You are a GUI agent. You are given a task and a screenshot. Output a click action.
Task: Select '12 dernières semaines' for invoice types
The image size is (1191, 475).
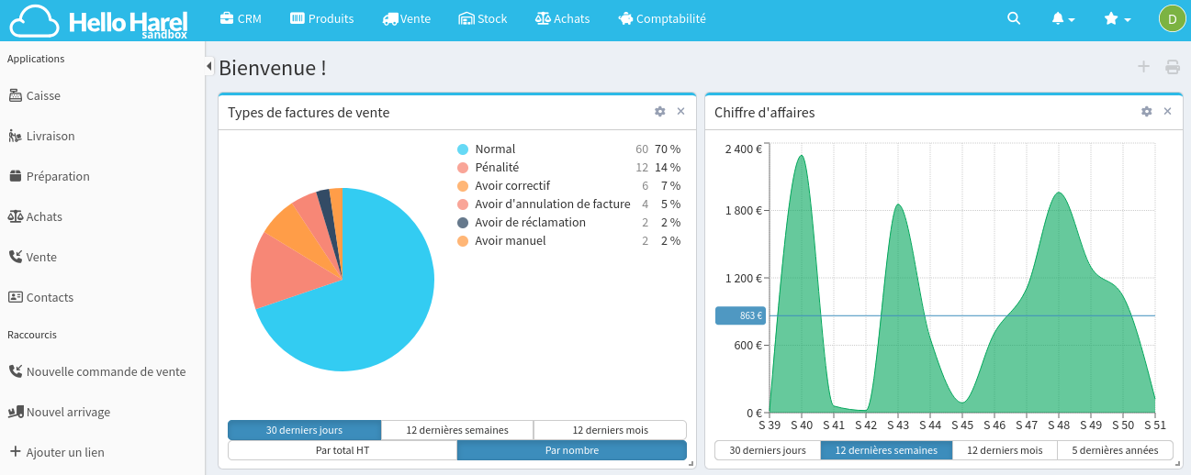pyautogui.click(x=457, y=430)
